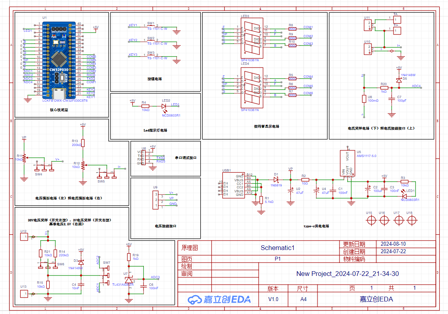
Task: Click the U8 100mΩ shunt resistor
Action: (x=364, y=99)
